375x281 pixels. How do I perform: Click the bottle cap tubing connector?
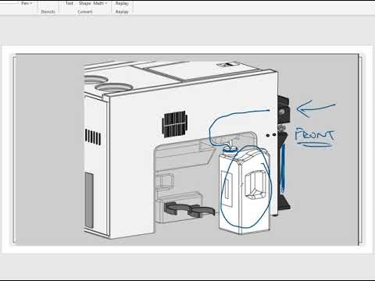[230, 149]
